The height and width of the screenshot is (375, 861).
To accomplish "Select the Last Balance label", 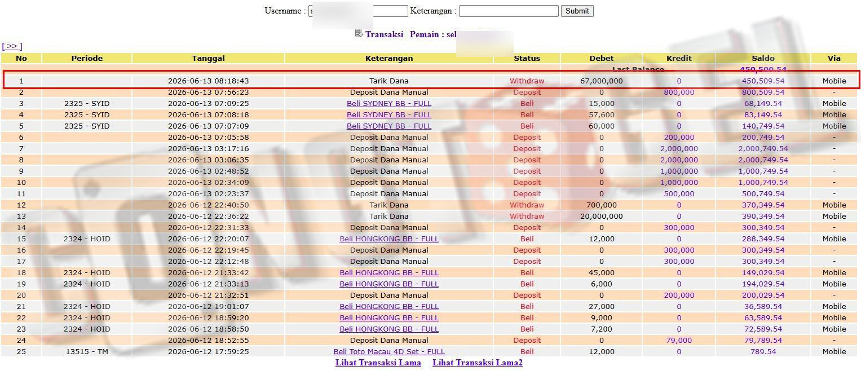I will point(638,70).
